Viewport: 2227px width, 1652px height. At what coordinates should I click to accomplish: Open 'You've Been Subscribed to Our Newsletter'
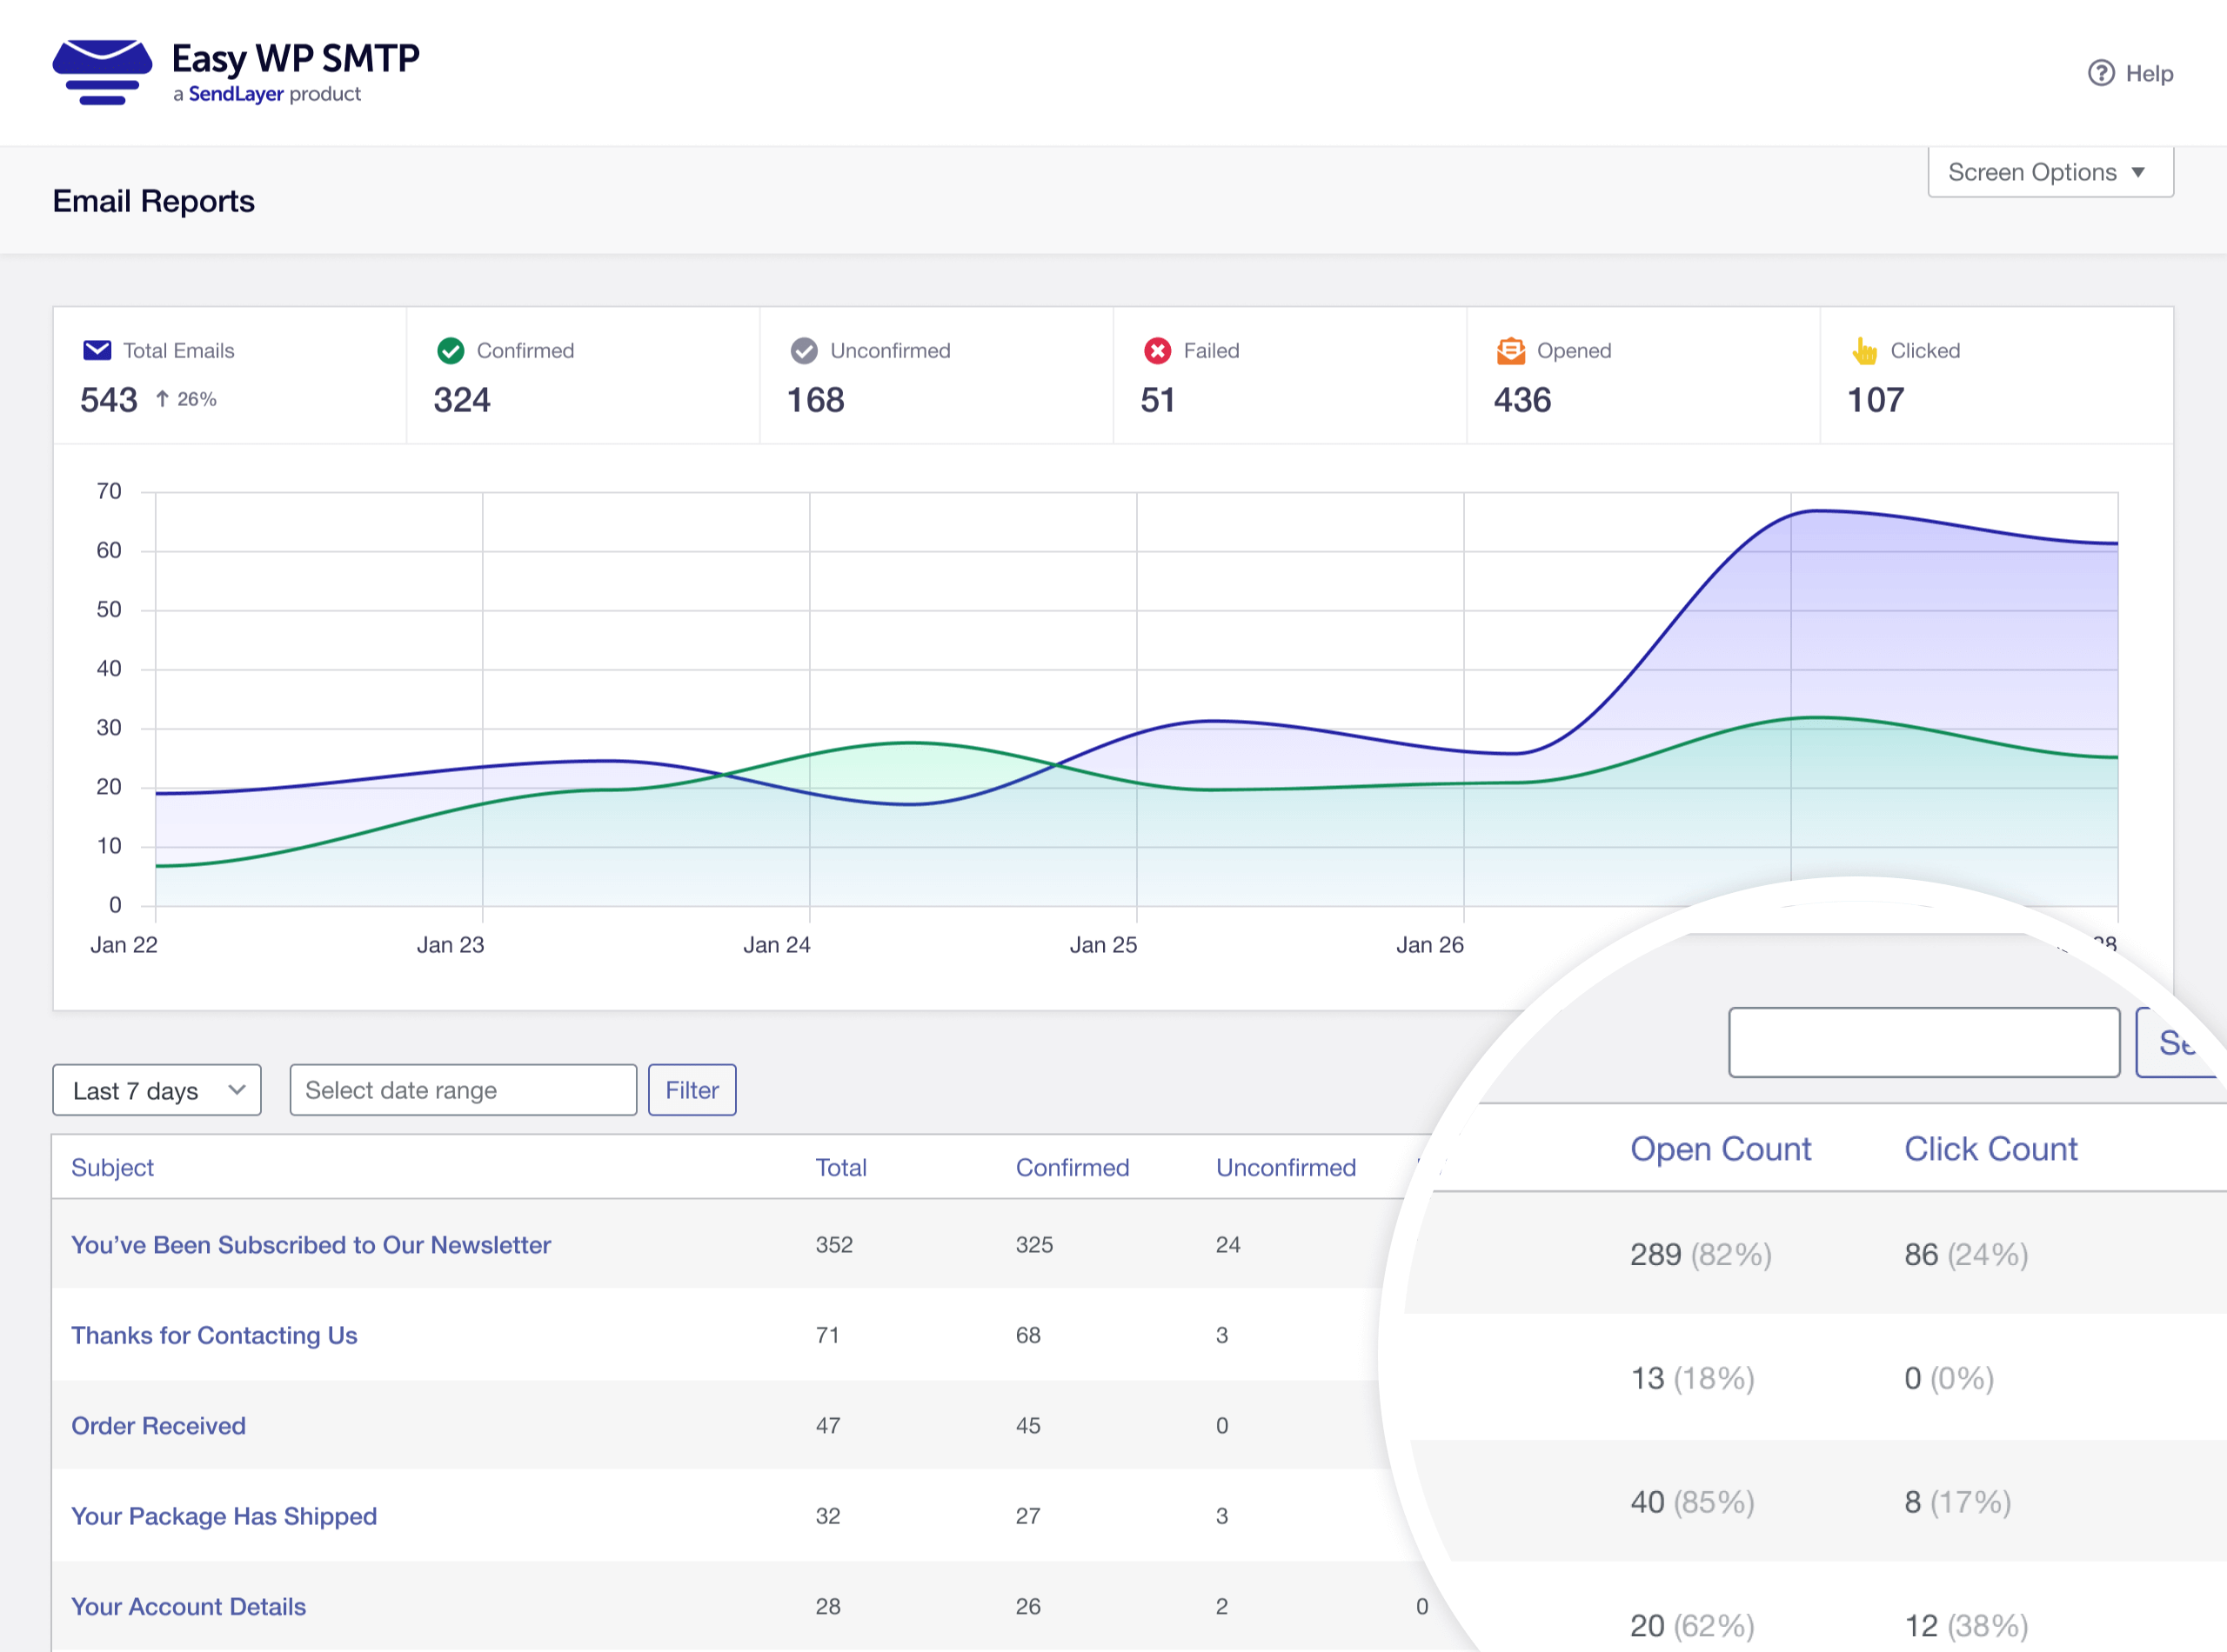(x=311, y=1245)
